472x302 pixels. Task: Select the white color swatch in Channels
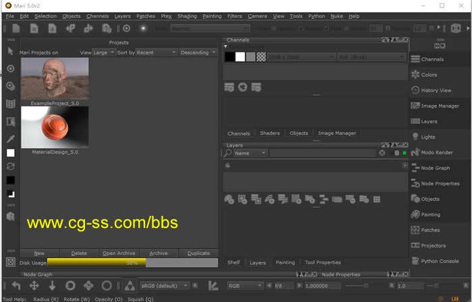[x=240, y=56]
